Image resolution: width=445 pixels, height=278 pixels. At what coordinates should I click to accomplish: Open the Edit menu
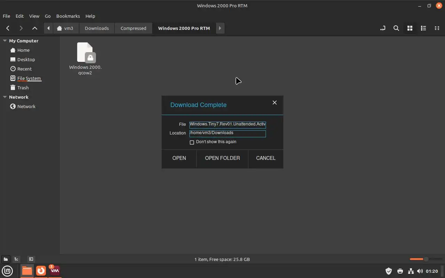coord(19,16)
